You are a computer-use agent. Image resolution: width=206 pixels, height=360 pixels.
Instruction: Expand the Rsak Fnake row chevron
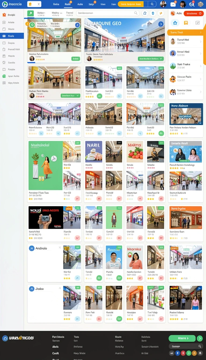tap(201, 66)
